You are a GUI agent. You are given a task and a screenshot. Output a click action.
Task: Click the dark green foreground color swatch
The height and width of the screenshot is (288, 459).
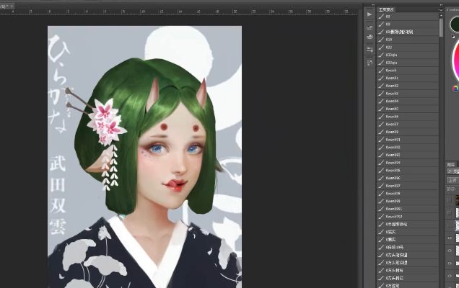455,24
